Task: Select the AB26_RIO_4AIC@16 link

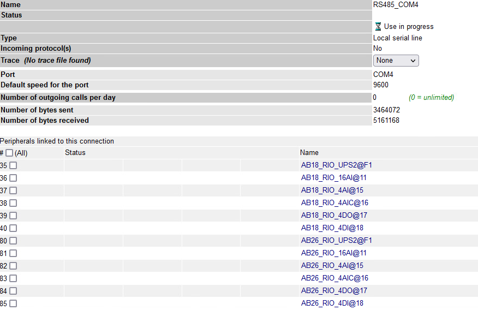Action: (334, 278)
